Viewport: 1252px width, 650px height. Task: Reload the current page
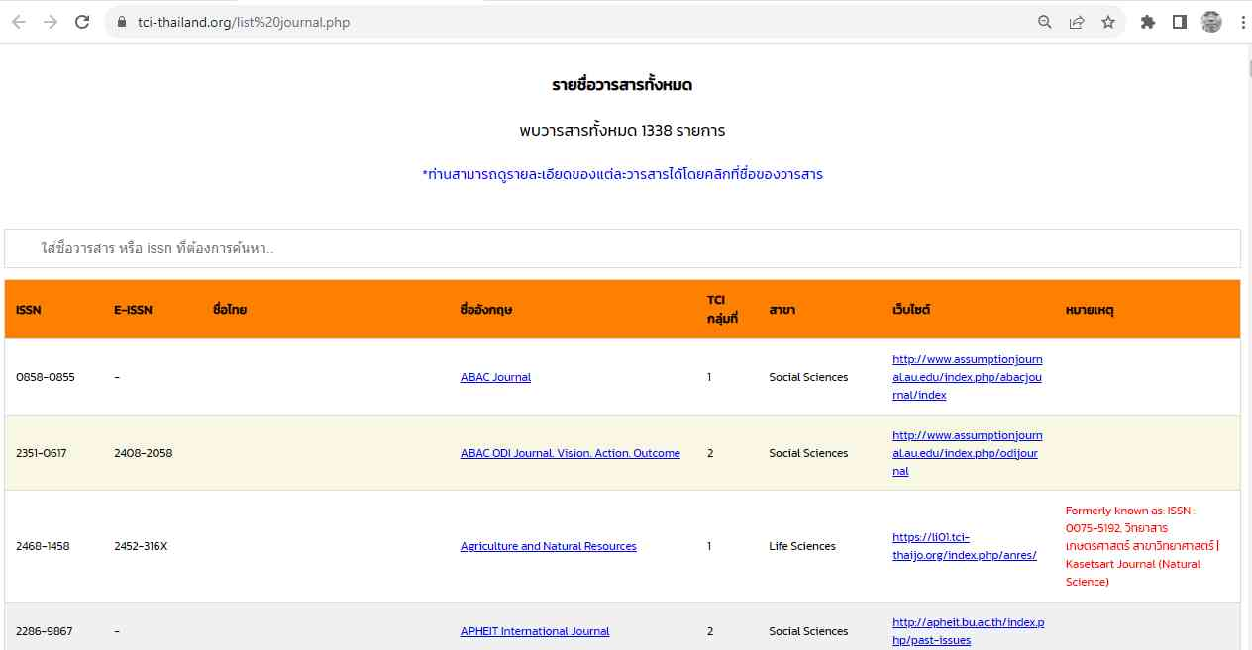[83, 22]
